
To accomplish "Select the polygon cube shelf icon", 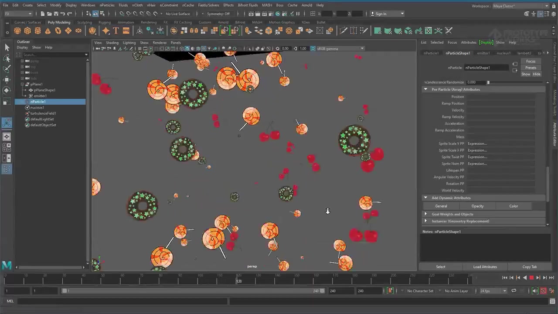I will (x=27, y=31).
